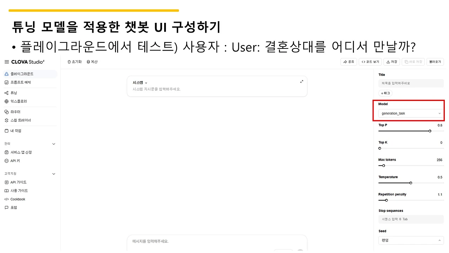
Task: Select 플레이그라운드 in the sidebar
Action: click(x=21, y=74)
